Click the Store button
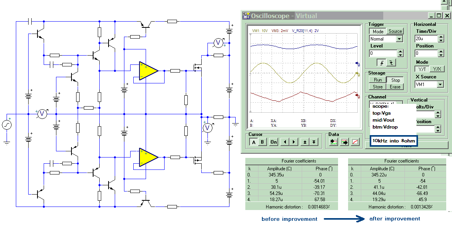 (x=377, y=87)
